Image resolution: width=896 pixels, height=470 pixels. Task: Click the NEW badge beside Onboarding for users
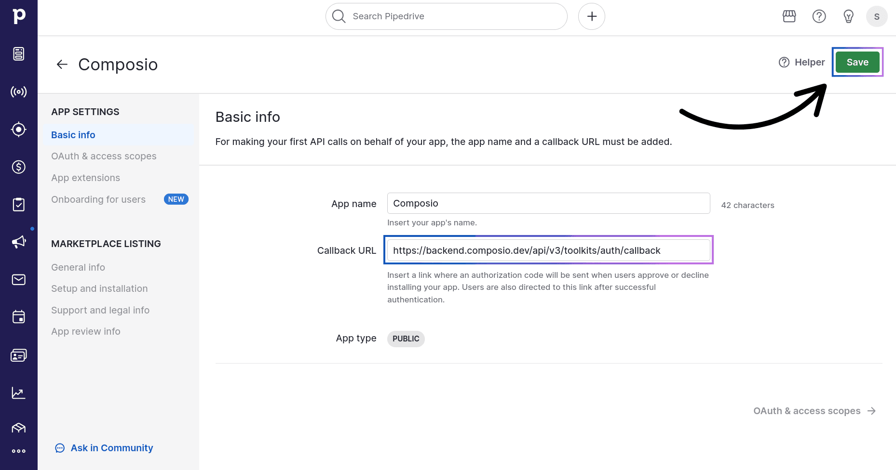[176, 199]
